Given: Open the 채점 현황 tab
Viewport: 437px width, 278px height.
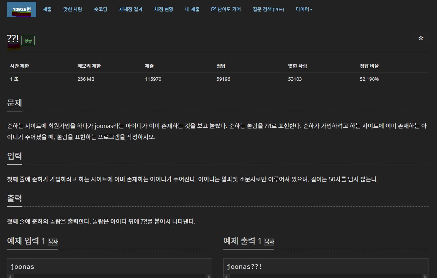Looking at the screenshot, I should pos(163,9).
